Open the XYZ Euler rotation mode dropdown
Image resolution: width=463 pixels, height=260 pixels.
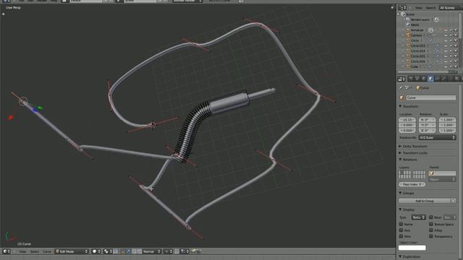point(437,138)
